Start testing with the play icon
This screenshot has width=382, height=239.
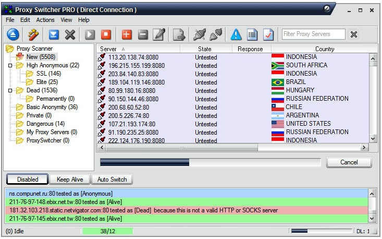(x=90, y=34)
